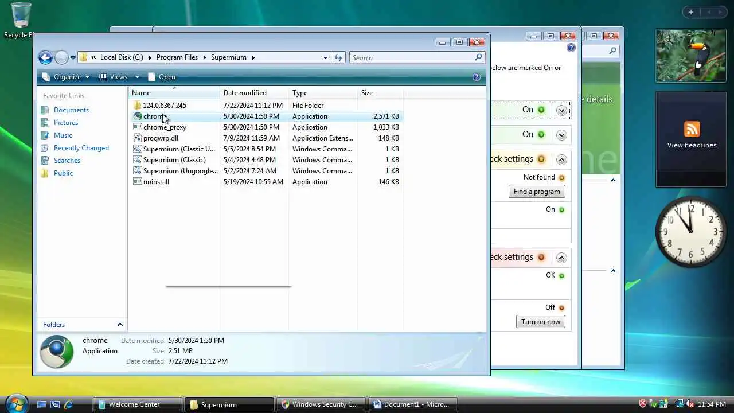
Task: Switch to Windows Security Center taskbar button
Action: point(321,404)
